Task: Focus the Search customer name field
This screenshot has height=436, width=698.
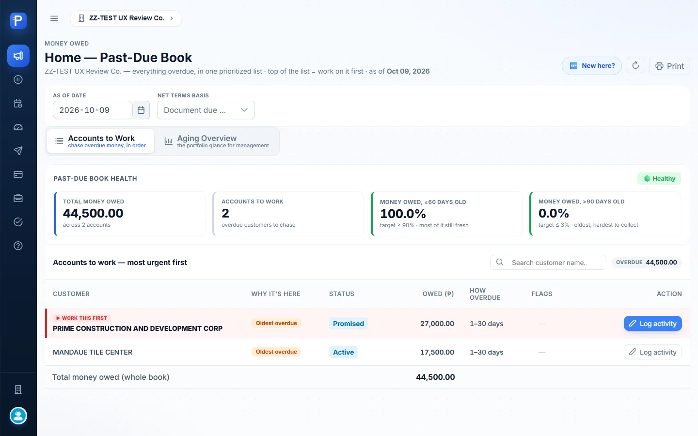Action: click(x=548, y=263)
